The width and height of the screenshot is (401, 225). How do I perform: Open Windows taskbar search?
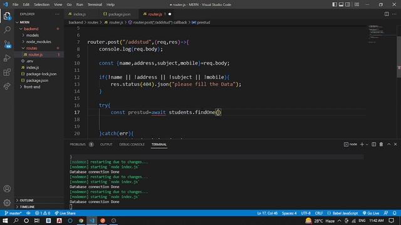pos(16,221)
